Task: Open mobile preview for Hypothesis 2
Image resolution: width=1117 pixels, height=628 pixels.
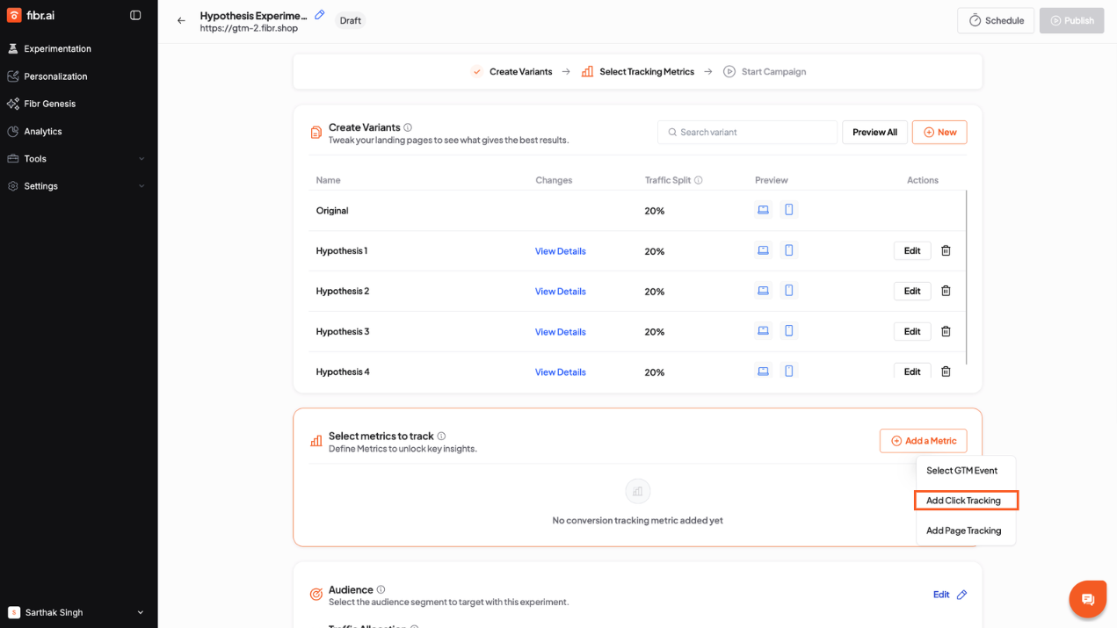Action: [x=789, y=291]
